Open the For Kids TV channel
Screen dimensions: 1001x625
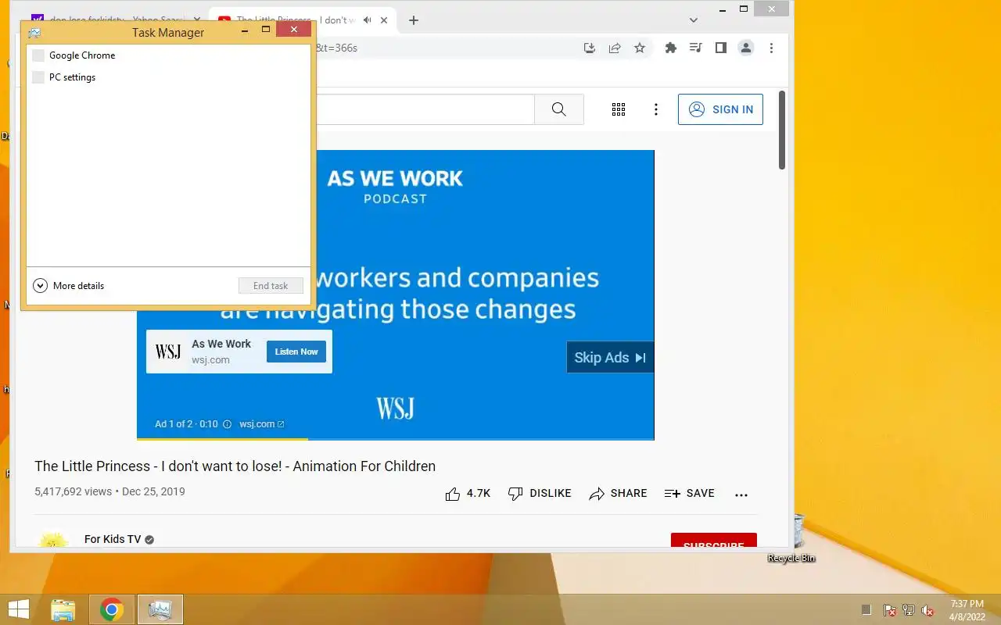click(113, 539)
